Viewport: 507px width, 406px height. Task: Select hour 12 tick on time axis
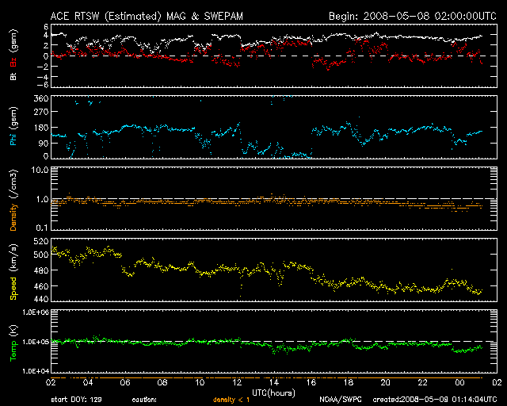236,383
